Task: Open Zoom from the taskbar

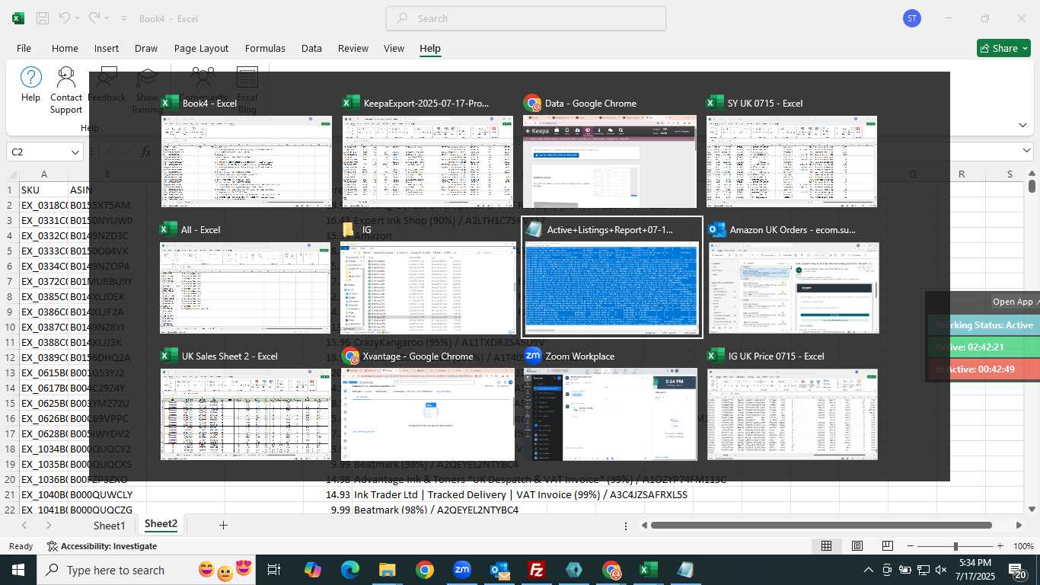Action: point(462,570)
